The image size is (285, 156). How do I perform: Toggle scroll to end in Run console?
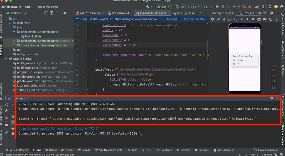click(13, 122)
